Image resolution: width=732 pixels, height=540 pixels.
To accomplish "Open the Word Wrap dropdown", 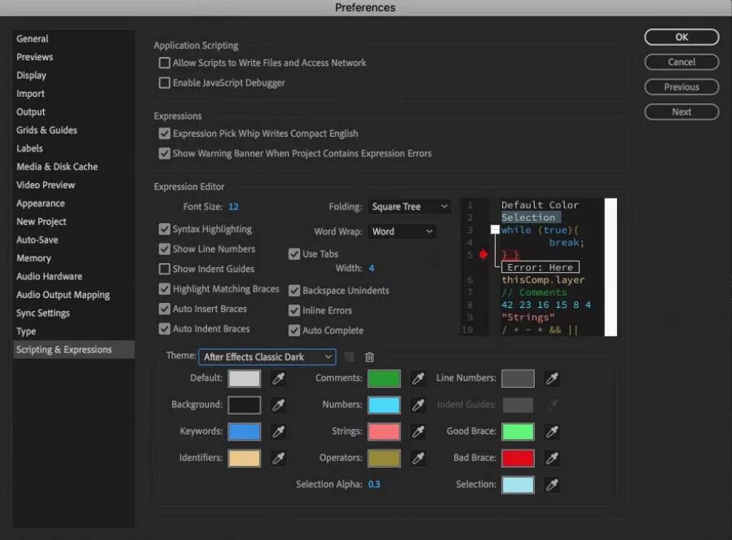I will [x=402, y=231].
